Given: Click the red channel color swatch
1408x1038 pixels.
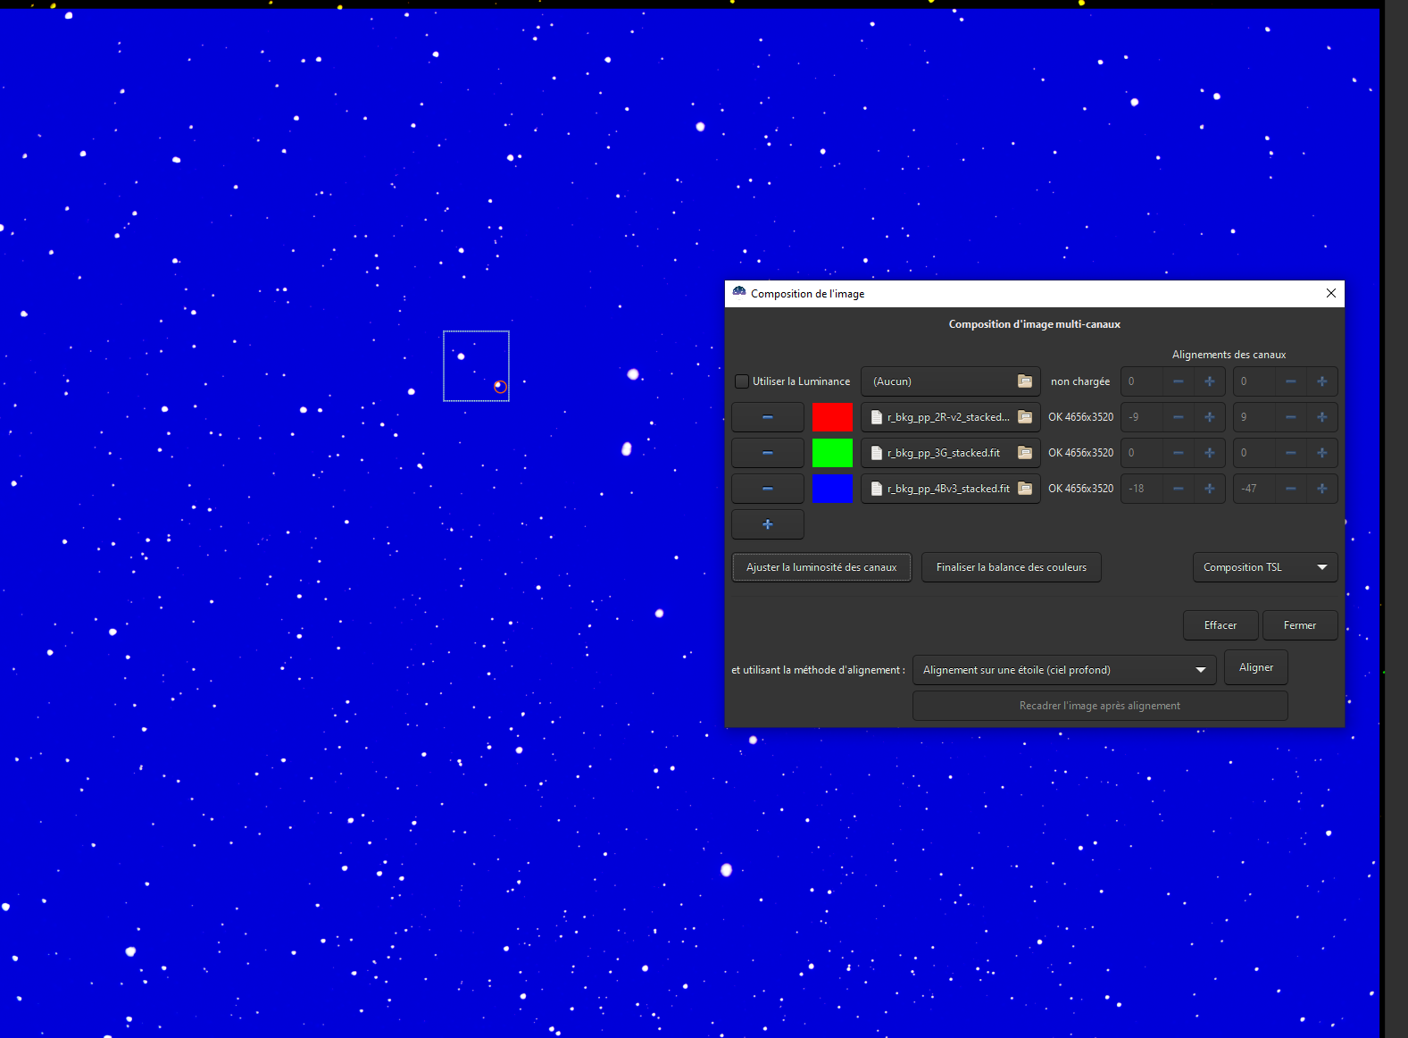Looking at the screenshot, I should pos(832,417).
